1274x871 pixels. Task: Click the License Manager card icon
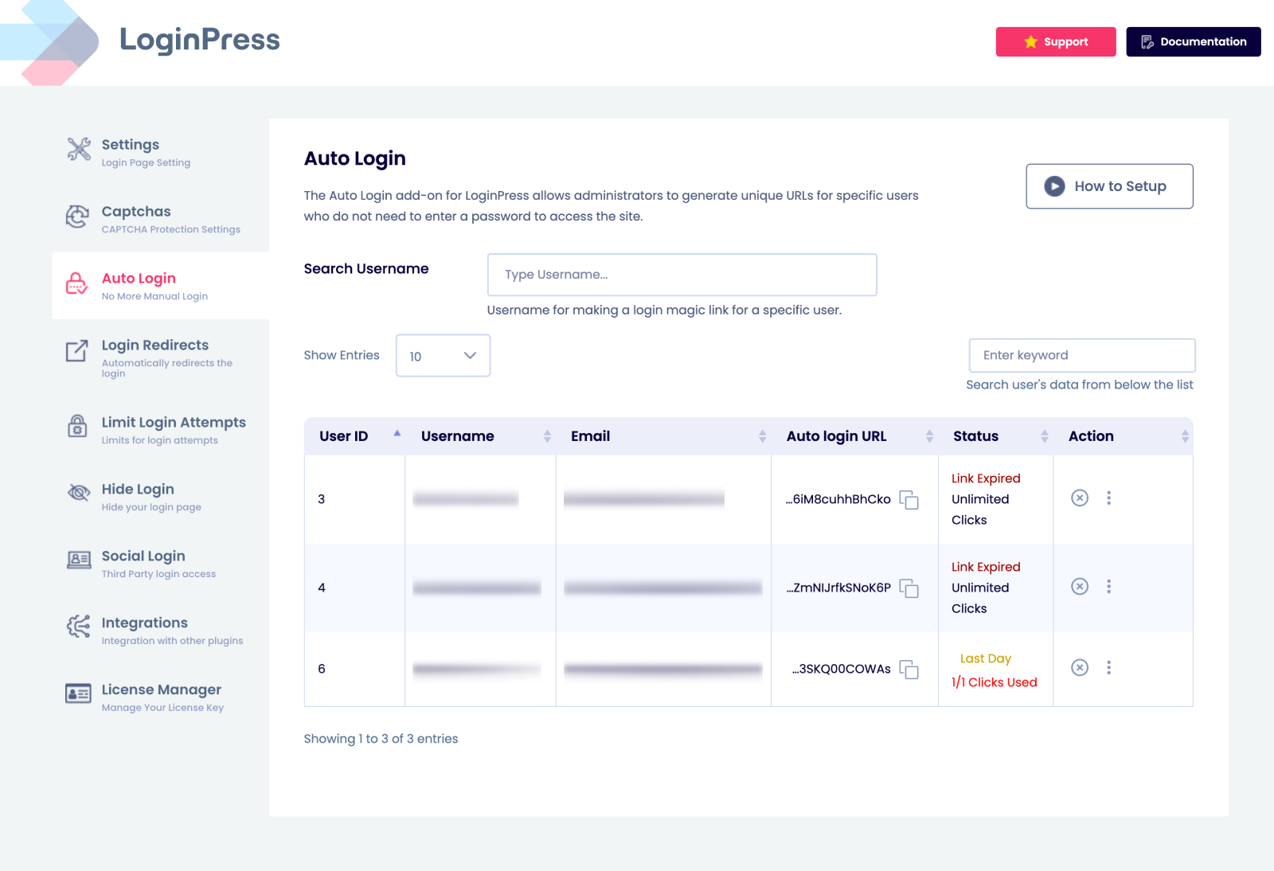77,694
